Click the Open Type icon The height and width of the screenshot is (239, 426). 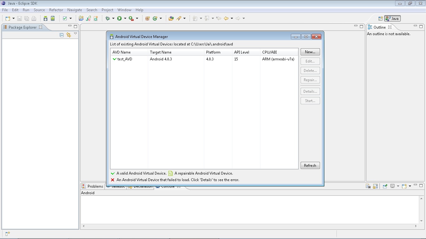pos(171,18)
